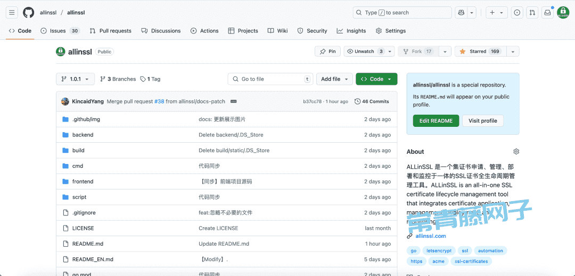The height and width of the screenshot is (276, 575).
Task: Open the user avatar menu
Action: click(x=563, y=12)
